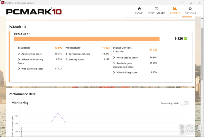Click the green valid-result checkmark icon
This screenshot has height=137, width=204.
(186, 39)
